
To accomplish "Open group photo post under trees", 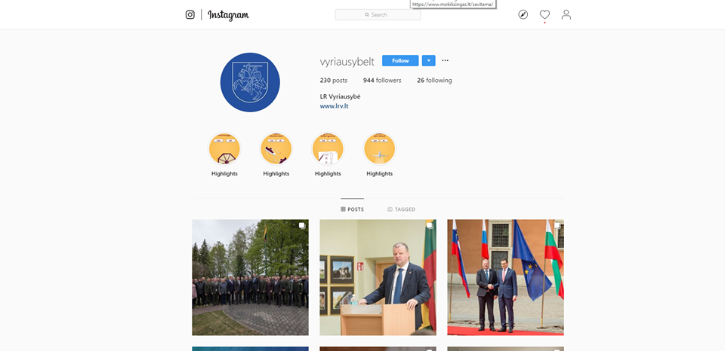I will [x=250, y=277].
